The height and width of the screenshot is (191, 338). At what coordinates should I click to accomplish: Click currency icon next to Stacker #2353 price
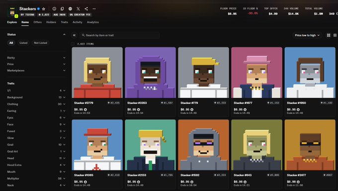[x=139, y=110]
